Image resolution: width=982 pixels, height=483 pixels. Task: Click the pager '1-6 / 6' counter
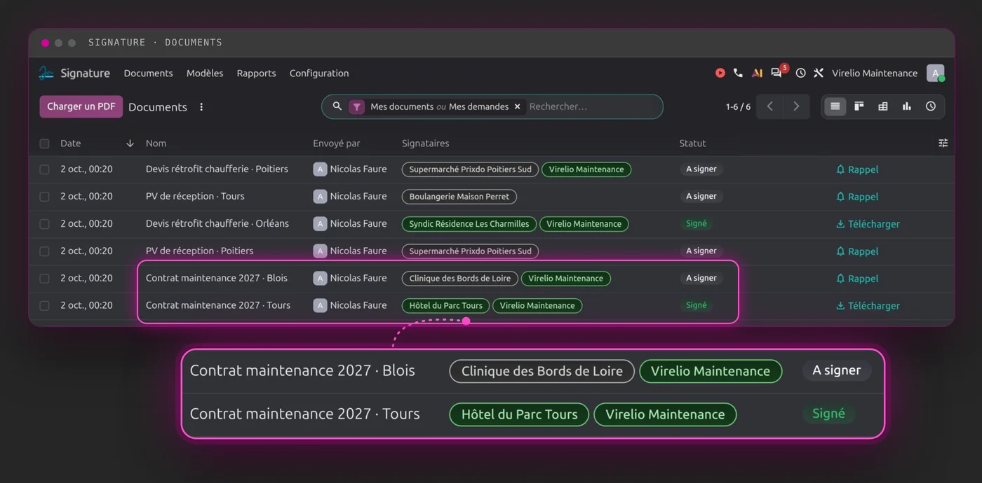pyautogui.click(x=738, y=107)
